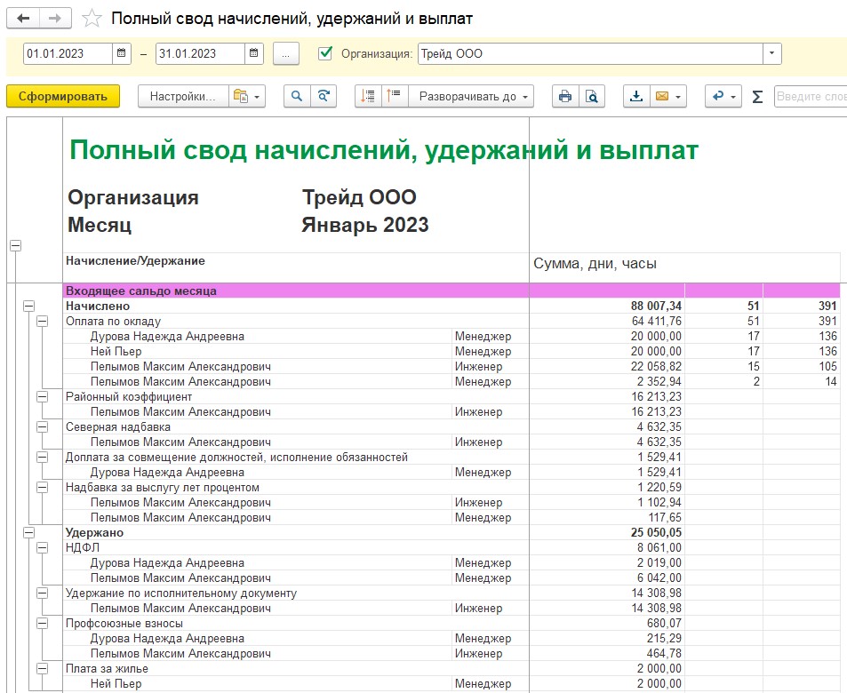Click the "..." period selection button
Screen dimensions: 847x693
point(286,53)
